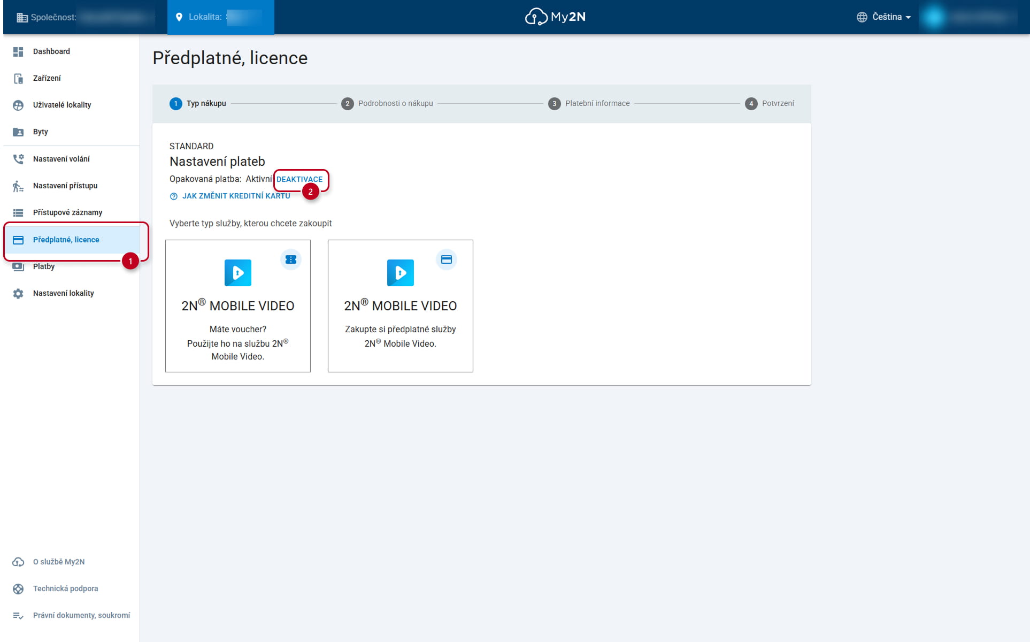Click step 2 Podrobnosti o nákupu
The height and width of the screenshot is (642, 1030).
click(x=387, y=103)
